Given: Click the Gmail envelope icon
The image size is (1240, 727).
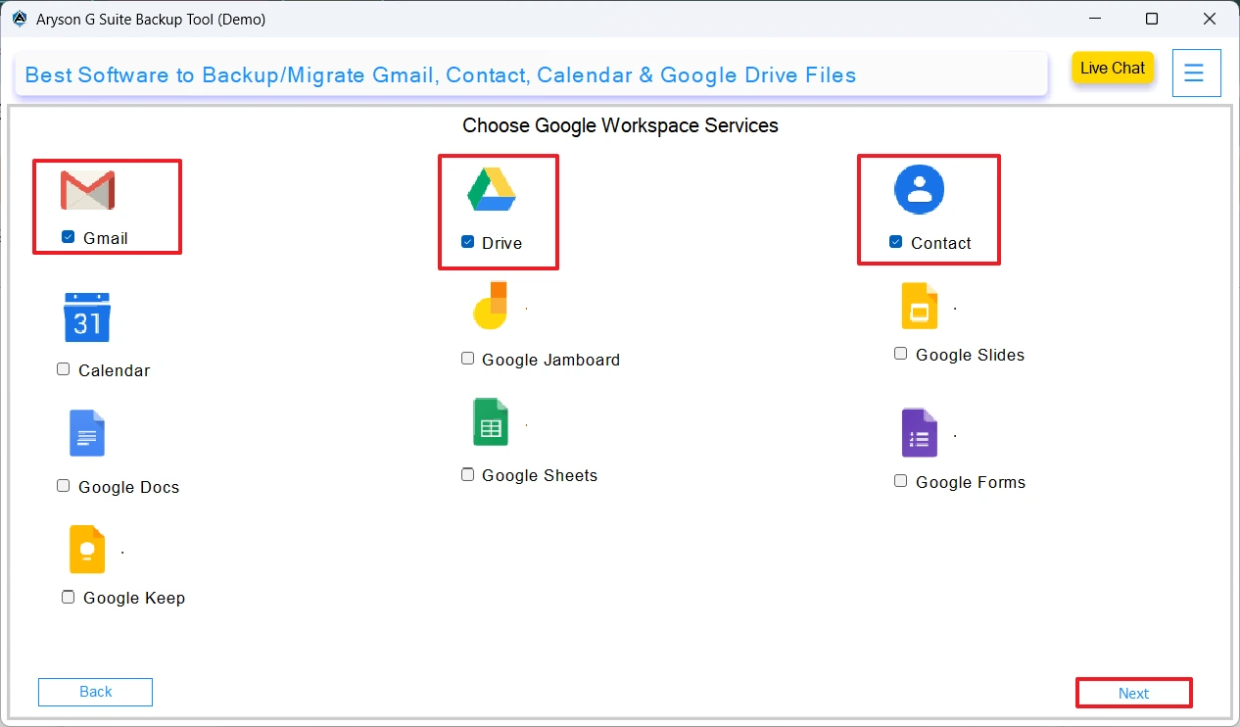Looking at the screenshot, I should 87,190.
